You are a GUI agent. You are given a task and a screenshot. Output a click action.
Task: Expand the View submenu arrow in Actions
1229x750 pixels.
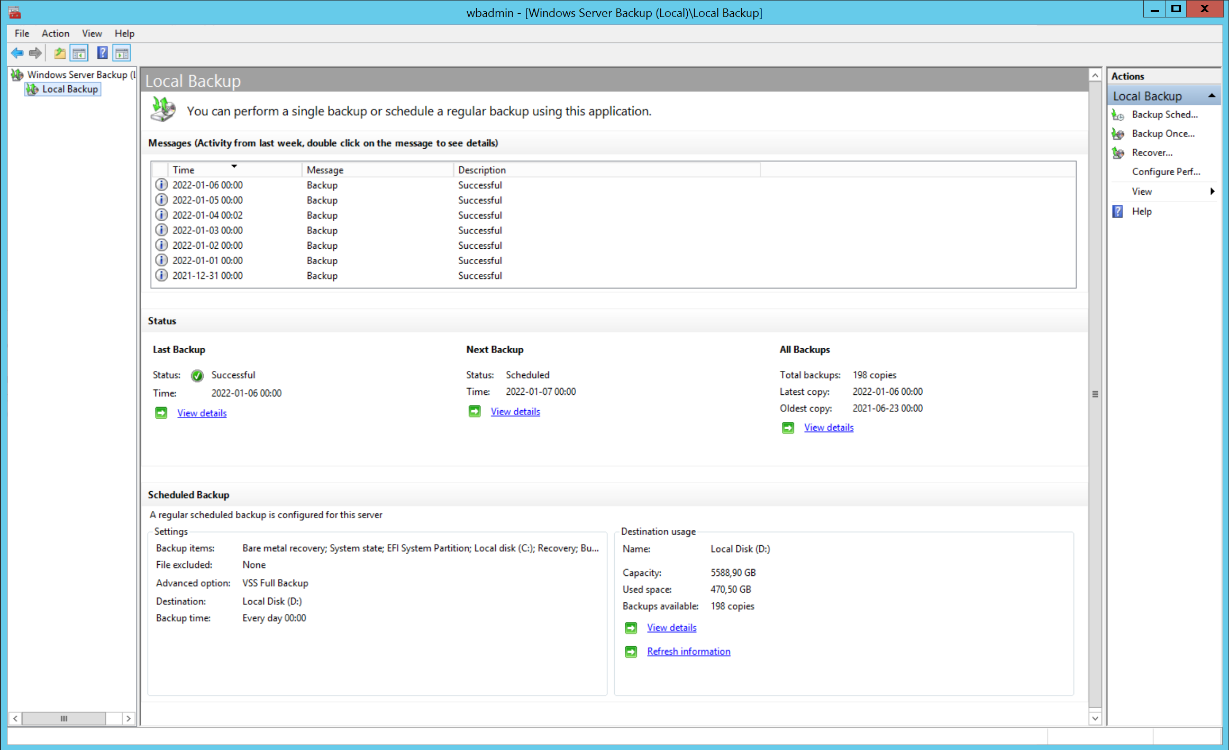pyautogui.click(x=1212, y=191)
